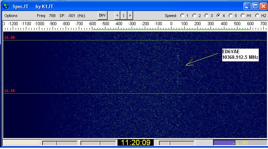Screen dimensions: 268x149
Task: Click the 0 Hz mark on frequency scale
Action: pos(171,24)
